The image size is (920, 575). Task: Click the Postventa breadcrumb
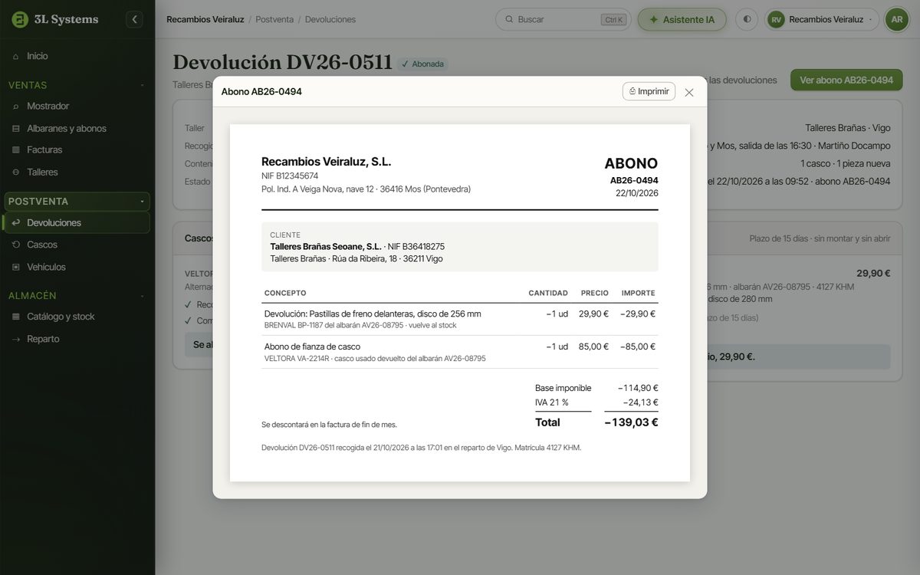pos(274,19)
